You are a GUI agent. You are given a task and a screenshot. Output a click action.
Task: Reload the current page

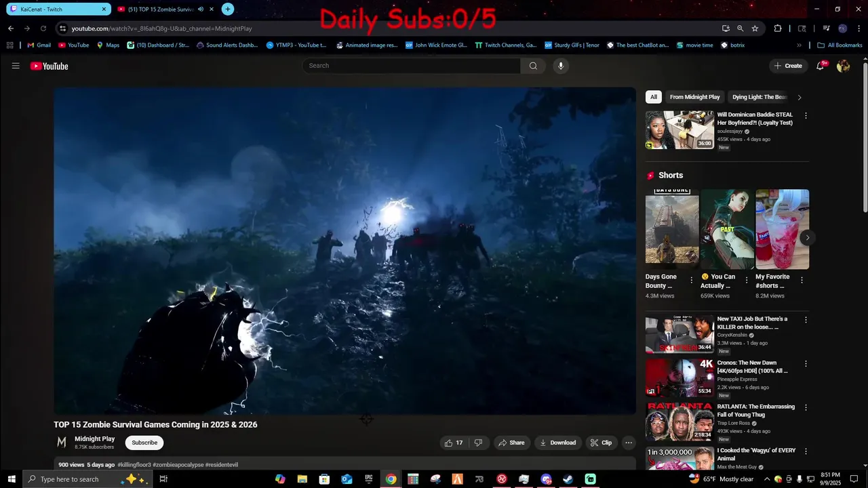click(x=43, y=28)
